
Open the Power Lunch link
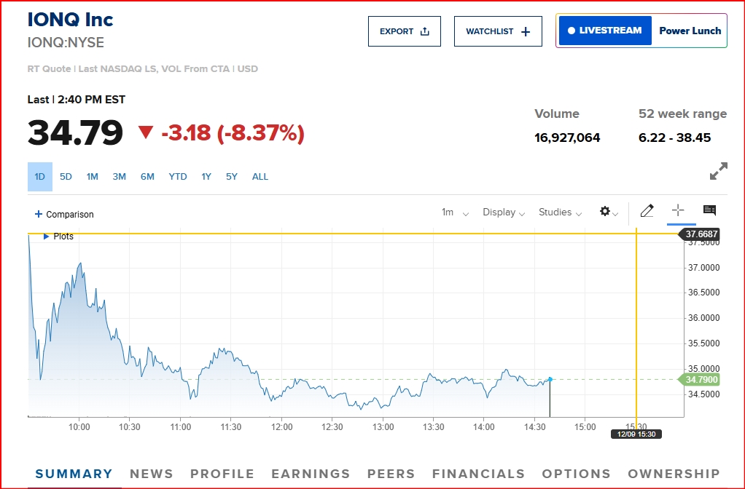[690, 31]
